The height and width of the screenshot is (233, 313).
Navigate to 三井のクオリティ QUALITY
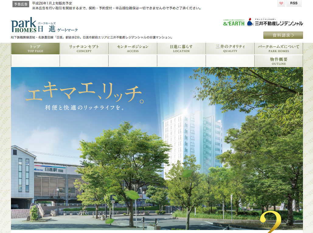[230, 49]
